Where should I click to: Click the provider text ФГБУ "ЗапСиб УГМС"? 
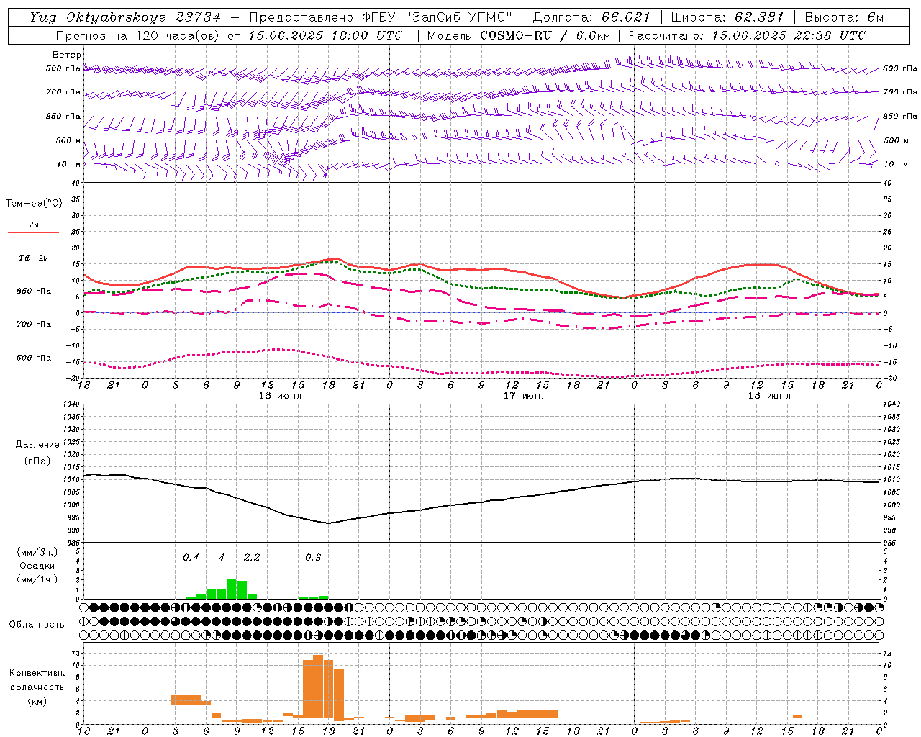coord(437,17)
